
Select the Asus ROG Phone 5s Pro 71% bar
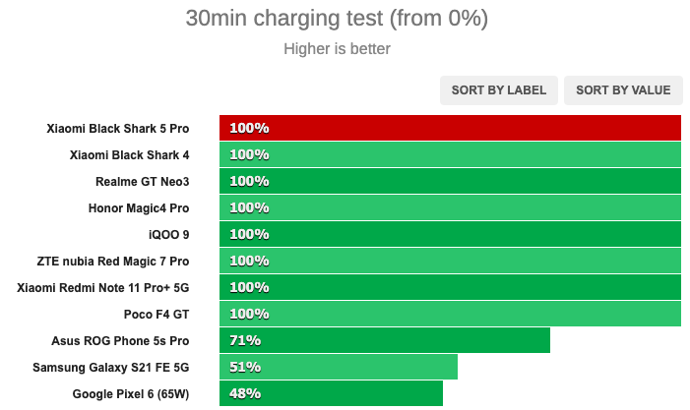tap(385, 340)
